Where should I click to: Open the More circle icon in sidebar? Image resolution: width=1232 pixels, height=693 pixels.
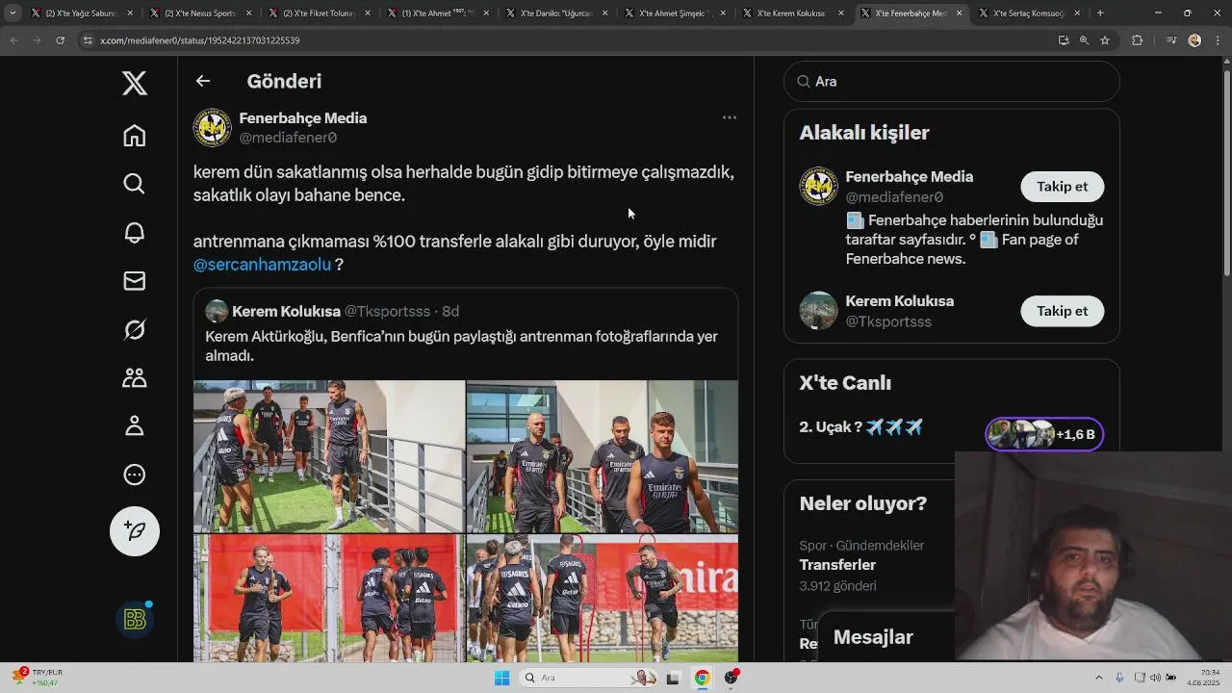pos(135,475)
